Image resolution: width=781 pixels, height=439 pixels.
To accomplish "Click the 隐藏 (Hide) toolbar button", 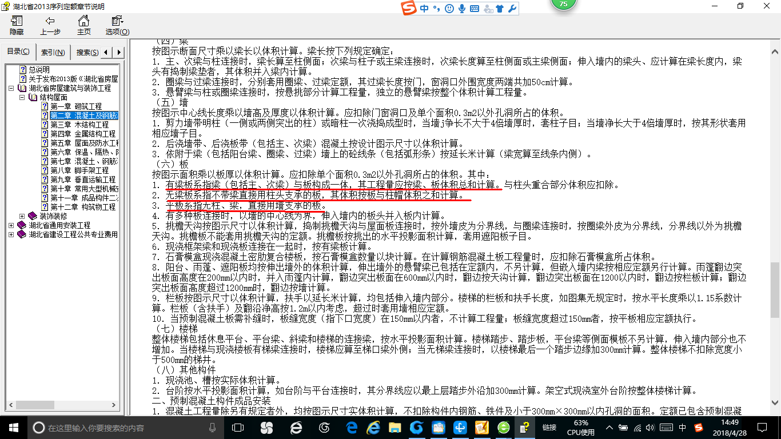I will coord(17,26).
